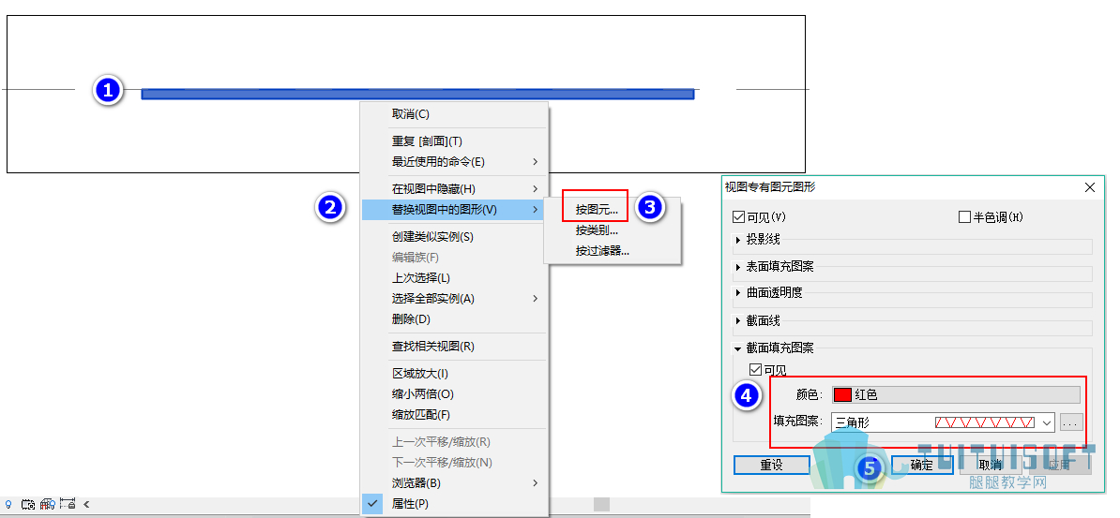This screenshot has width=1120, height=518.
Task: Open pattern browser with ... button
Action: (x=1069, y=422)
